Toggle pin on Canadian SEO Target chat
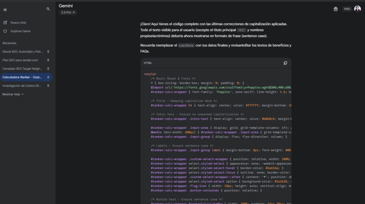The image size is (365, 204). click(x=48, y=69)
